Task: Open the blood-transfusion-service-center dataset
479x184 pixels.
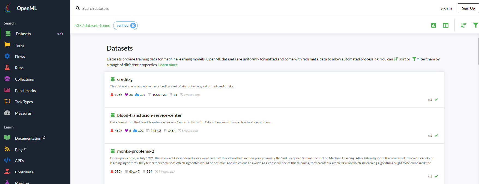Action: coord(149,115)
